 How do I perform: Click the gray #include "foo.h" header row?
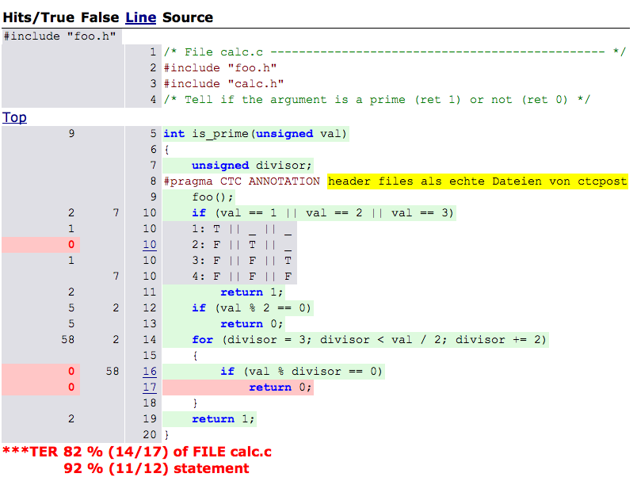[60, 36]
